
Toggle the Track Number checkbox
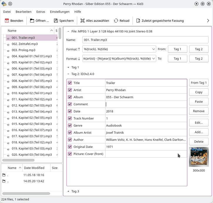click(70, 118)
